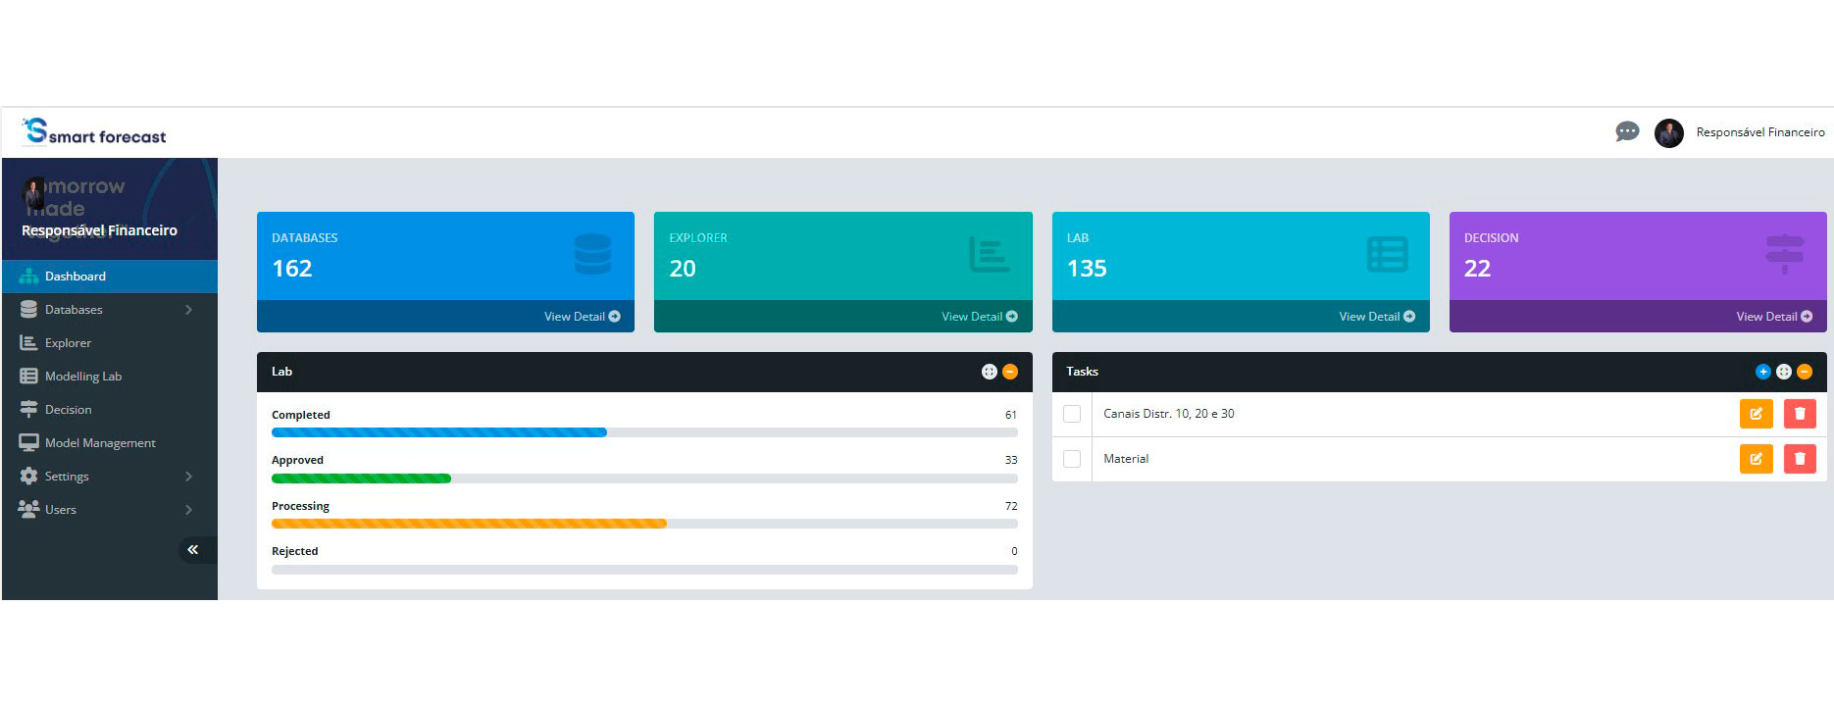Go to Model Management in sidebar
1834x706 pixels.
point(100,443)
